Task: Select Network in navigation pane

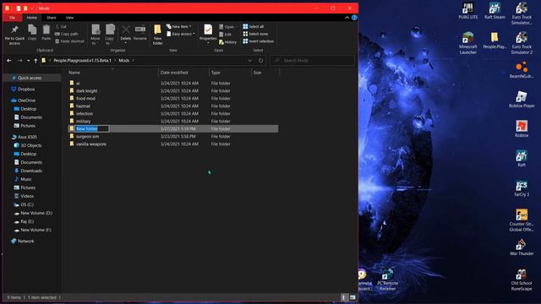Action: pyautogui.click(x=26, y=241)
